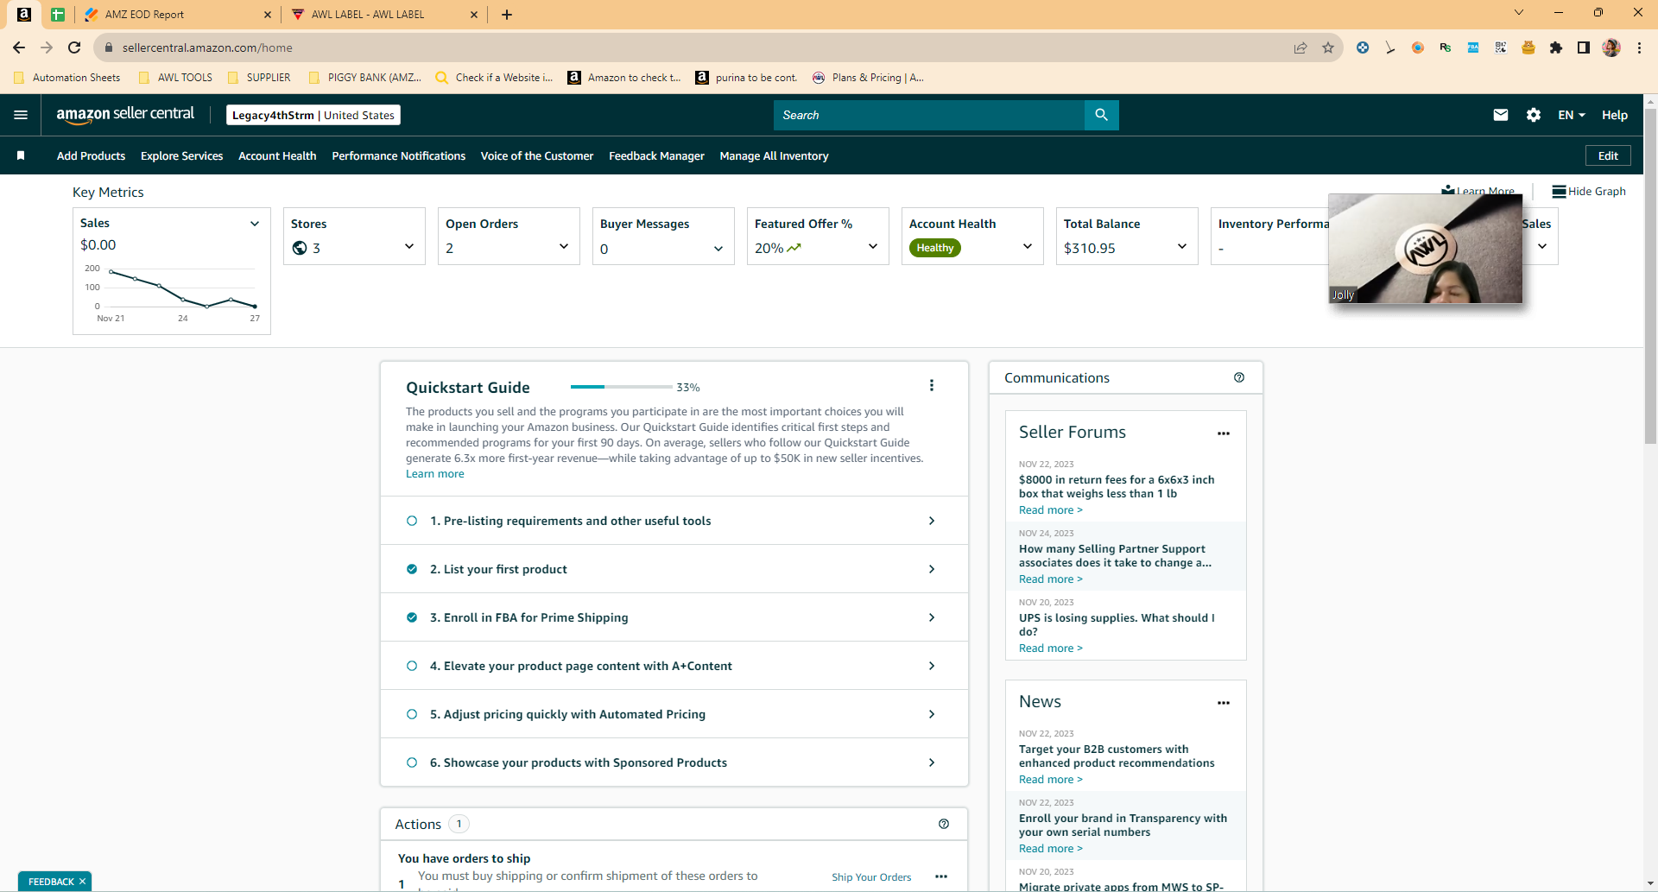Click the Jolly webcam video thumbnail
The height and width of the screenshot is (892, 1658).
click(1425, 249)
